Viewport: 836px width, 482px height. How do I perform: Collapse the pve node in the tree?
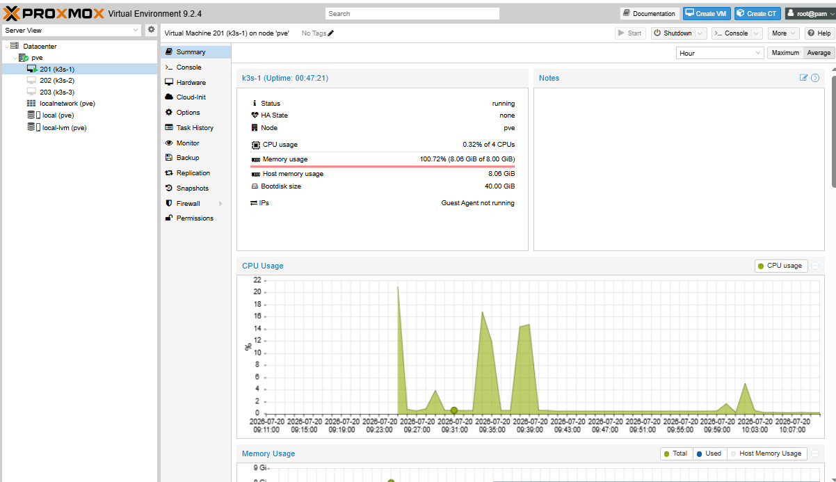coord(15,58)
